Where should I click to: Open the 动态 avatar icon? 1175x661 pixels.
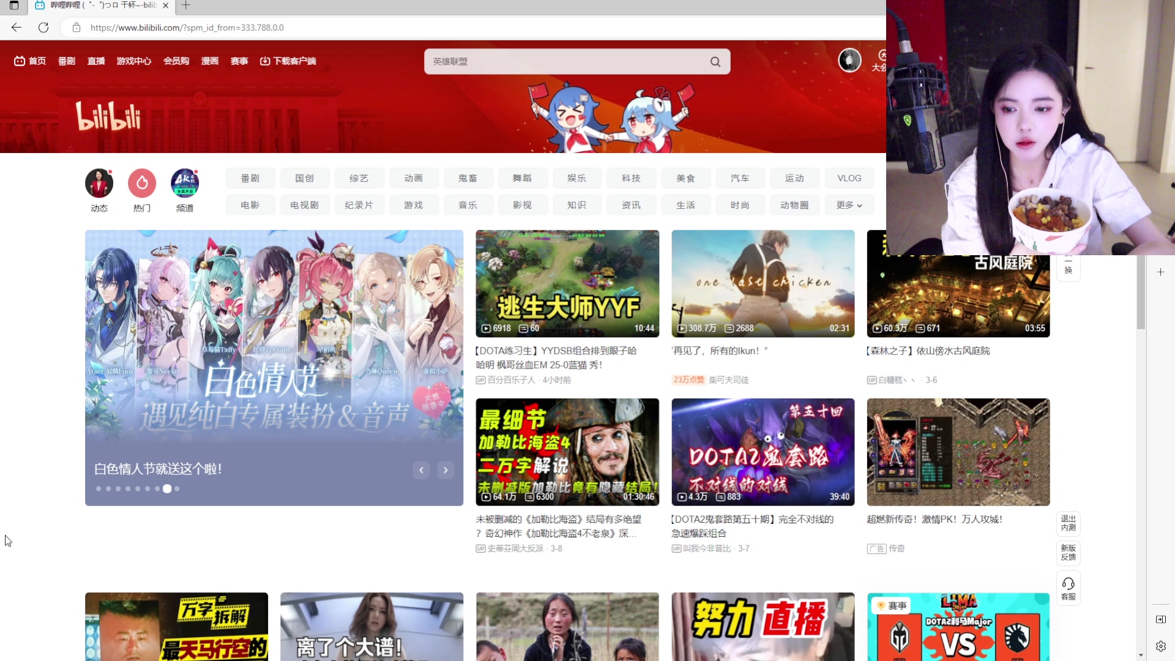[99, 183]
